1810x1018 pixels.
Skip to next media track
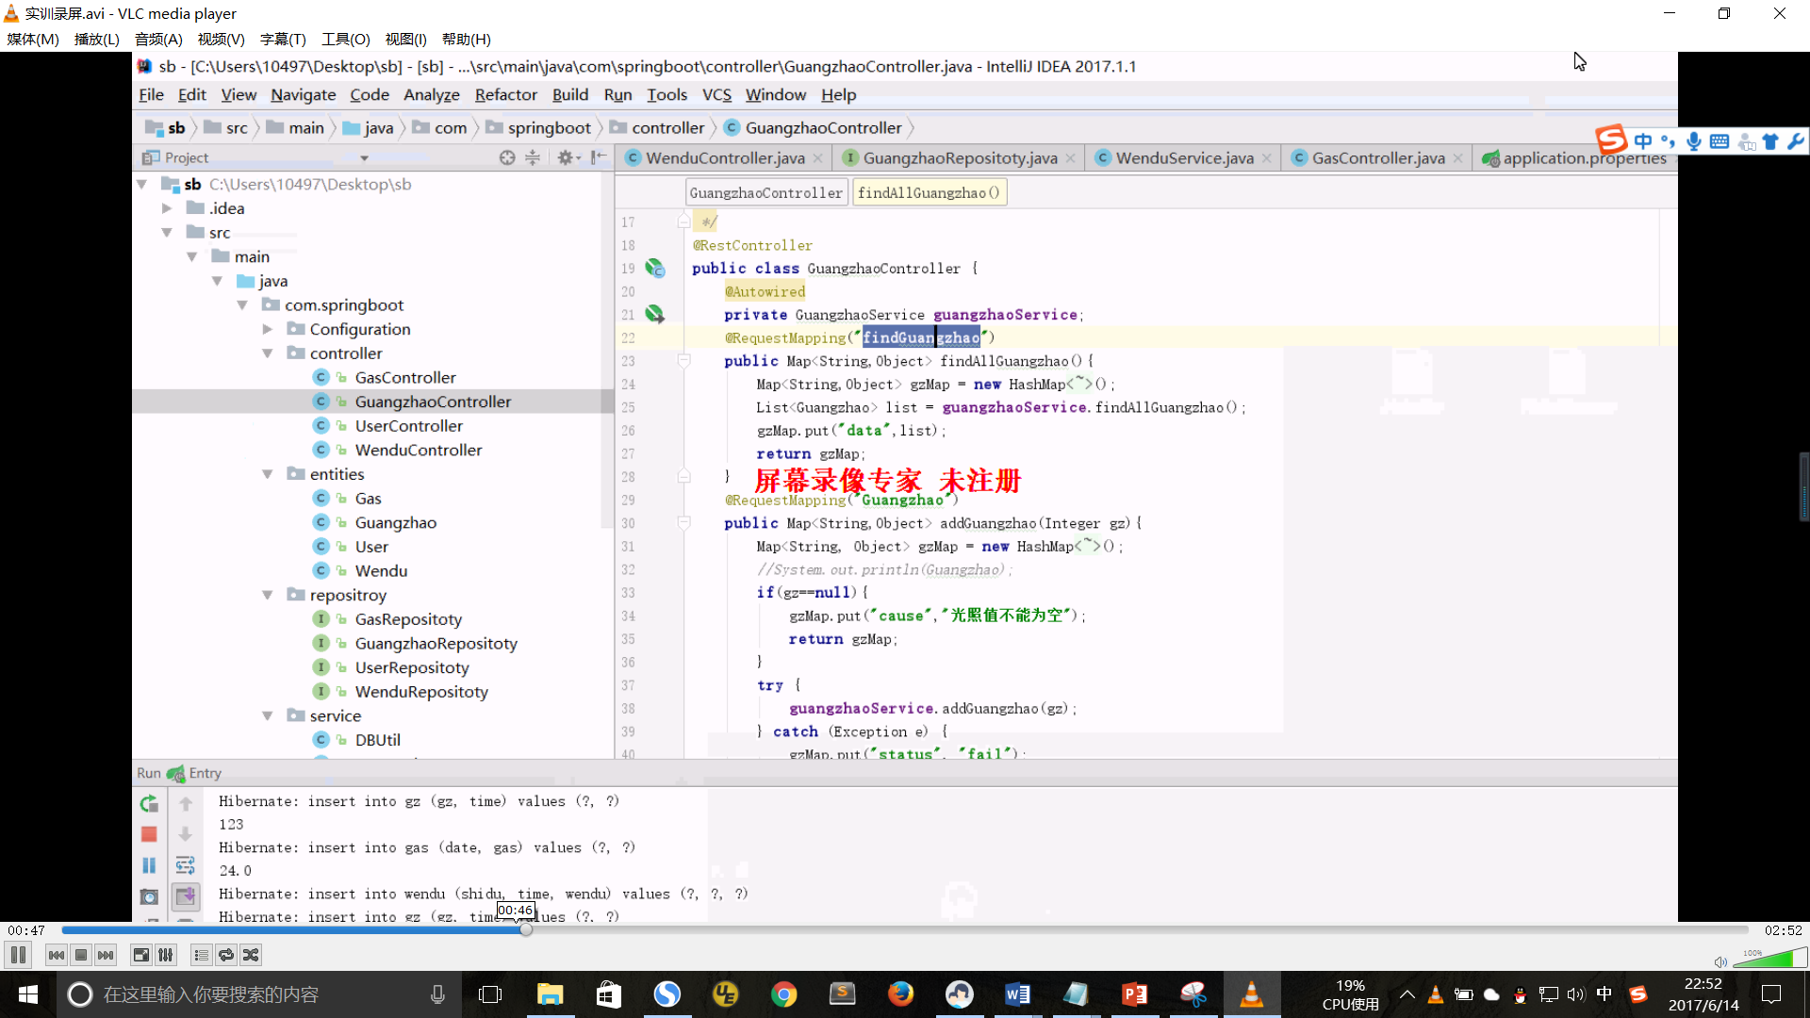[x=106, y=955]
